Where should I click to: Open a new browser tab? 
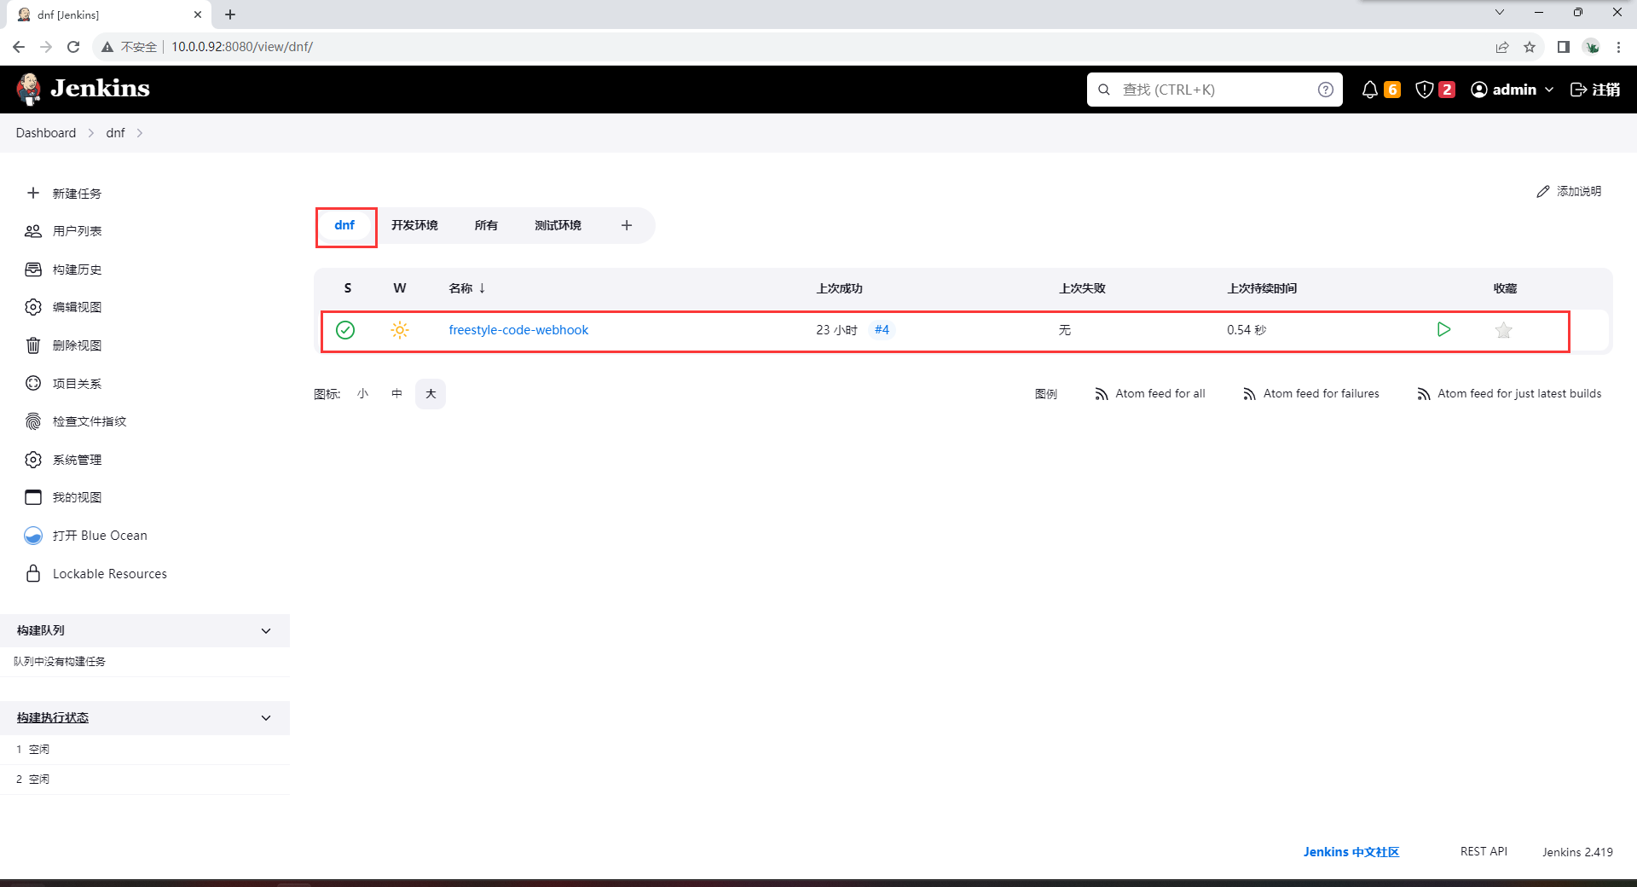(230, 14)
